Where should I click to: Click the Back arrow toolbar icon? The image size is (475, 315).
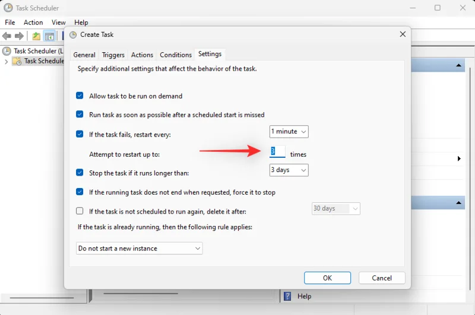pos(7,36)
